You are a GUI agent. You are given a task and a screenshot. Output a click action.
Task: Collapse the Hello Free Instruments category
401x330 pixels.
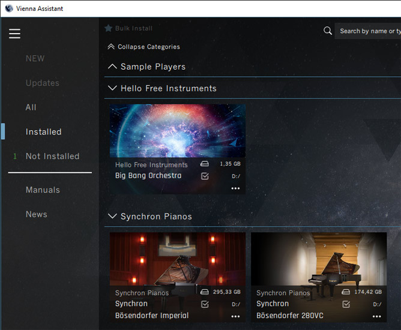[112, 88]
